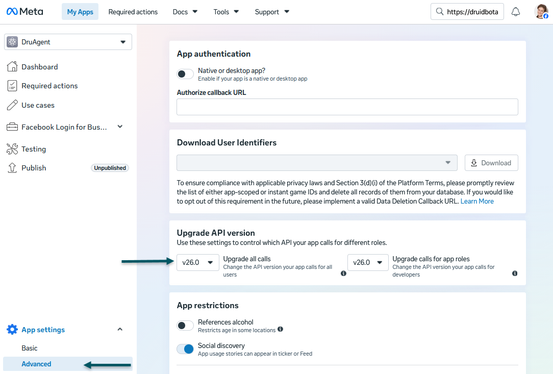Click the Upgrade API version heading
The height and width of the screenshot is (374, 553).
[x=216, y=233]
